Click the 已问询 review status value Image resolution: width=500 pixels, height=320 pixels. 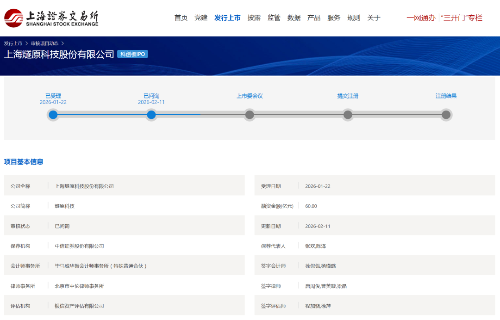(x=62, y=226)
